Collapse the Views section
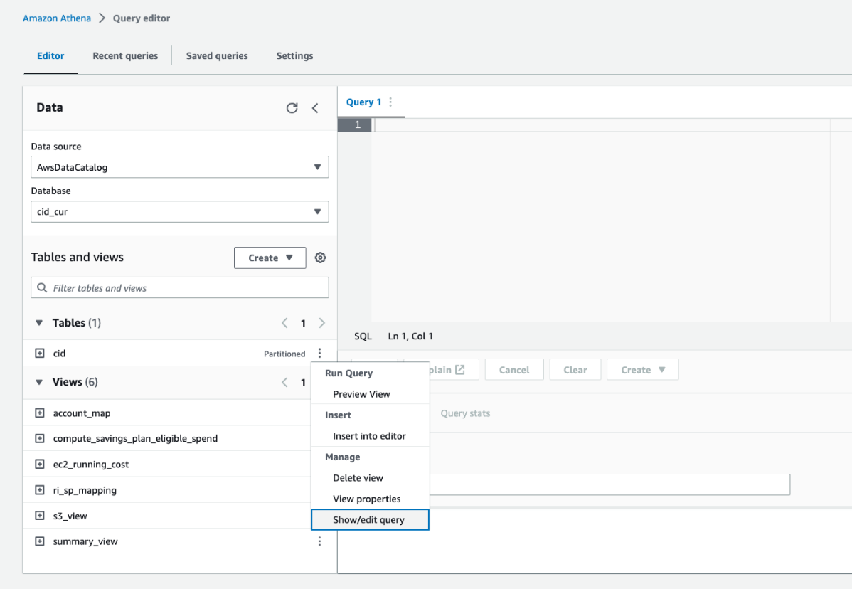852x589 pixels. pyautogui.click(x=39, y=382)
